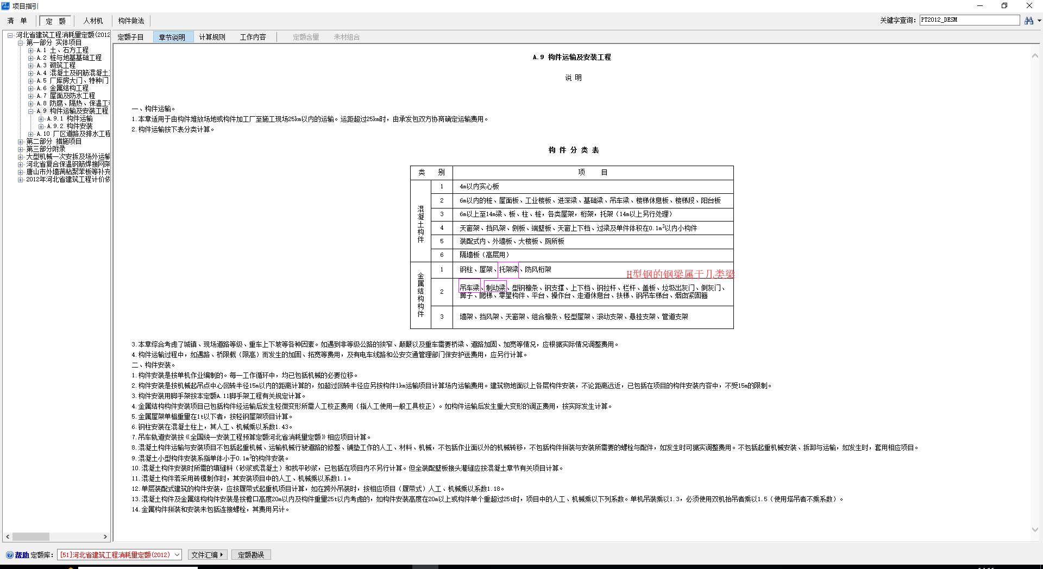Click the 未材组合 tab
This screenshot has height=569, width=1043.
[x=347, y=37]
